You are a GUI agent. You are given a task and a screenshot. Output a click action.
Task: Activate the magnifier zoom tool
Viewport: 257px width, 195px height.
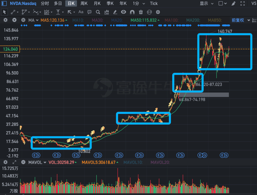click(x=98, y=12)
